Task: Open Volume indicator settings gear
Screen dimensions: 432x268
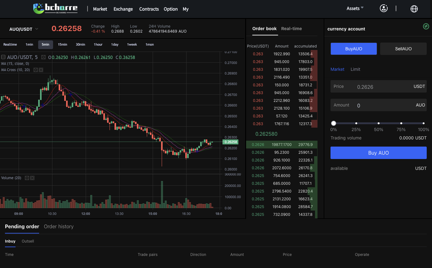Action: tap(27, 178)
